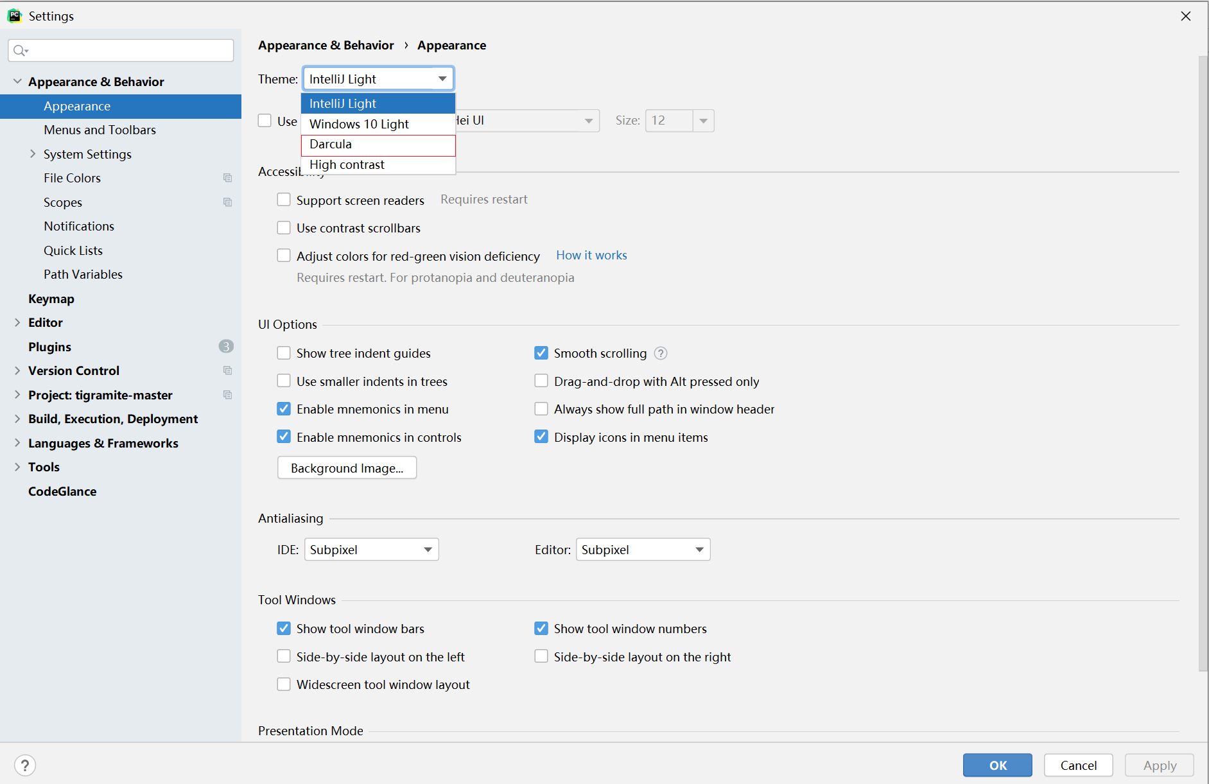
Task: Open Keymap settings
Action: point(51,299)
